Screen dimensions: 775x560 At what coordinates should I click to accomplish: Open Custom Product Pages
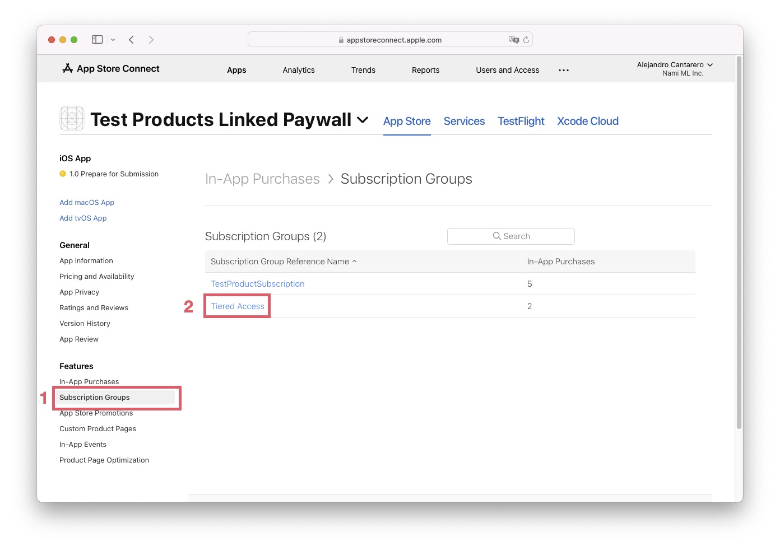pyautogui.click(x=98, y=429)
